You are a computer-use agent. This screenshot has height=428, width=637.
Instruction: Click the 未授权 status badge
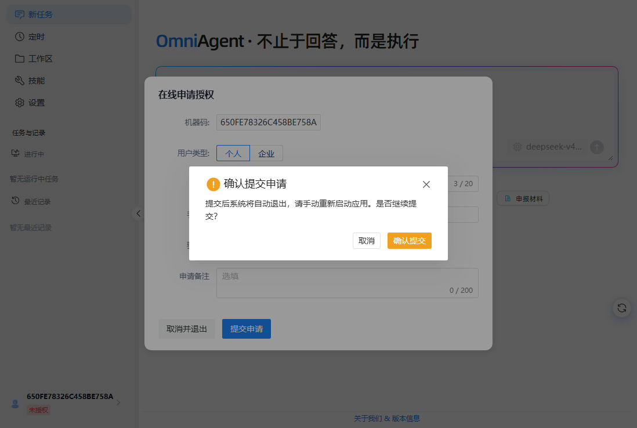click(x=38, y=409)
